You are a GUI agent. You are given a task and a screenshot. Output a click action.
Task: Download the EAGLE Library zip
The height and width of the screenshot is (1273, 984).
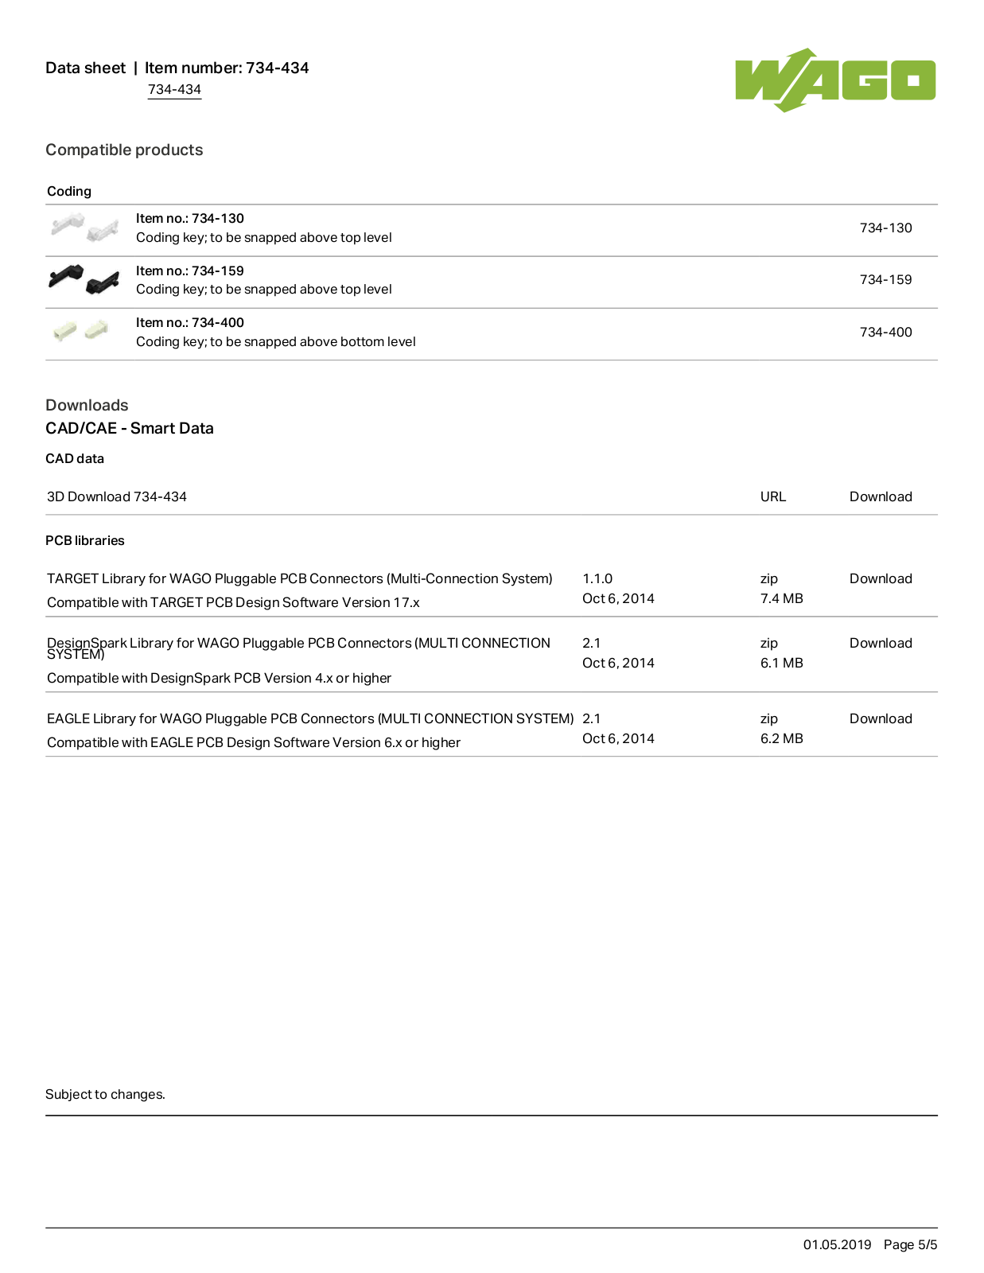tap(881, 718)
